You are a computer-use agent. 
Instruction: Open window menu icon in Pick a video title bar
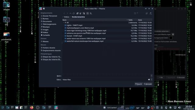coord(41,9)
